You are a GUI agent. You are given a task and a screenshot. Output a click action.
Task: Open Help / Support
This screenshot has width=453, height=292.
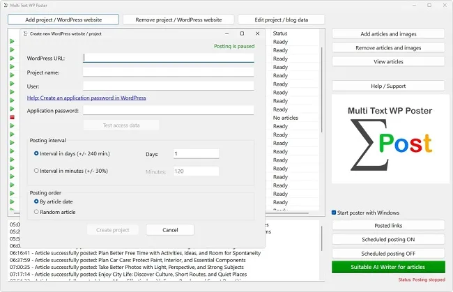[x=388, y=86]
